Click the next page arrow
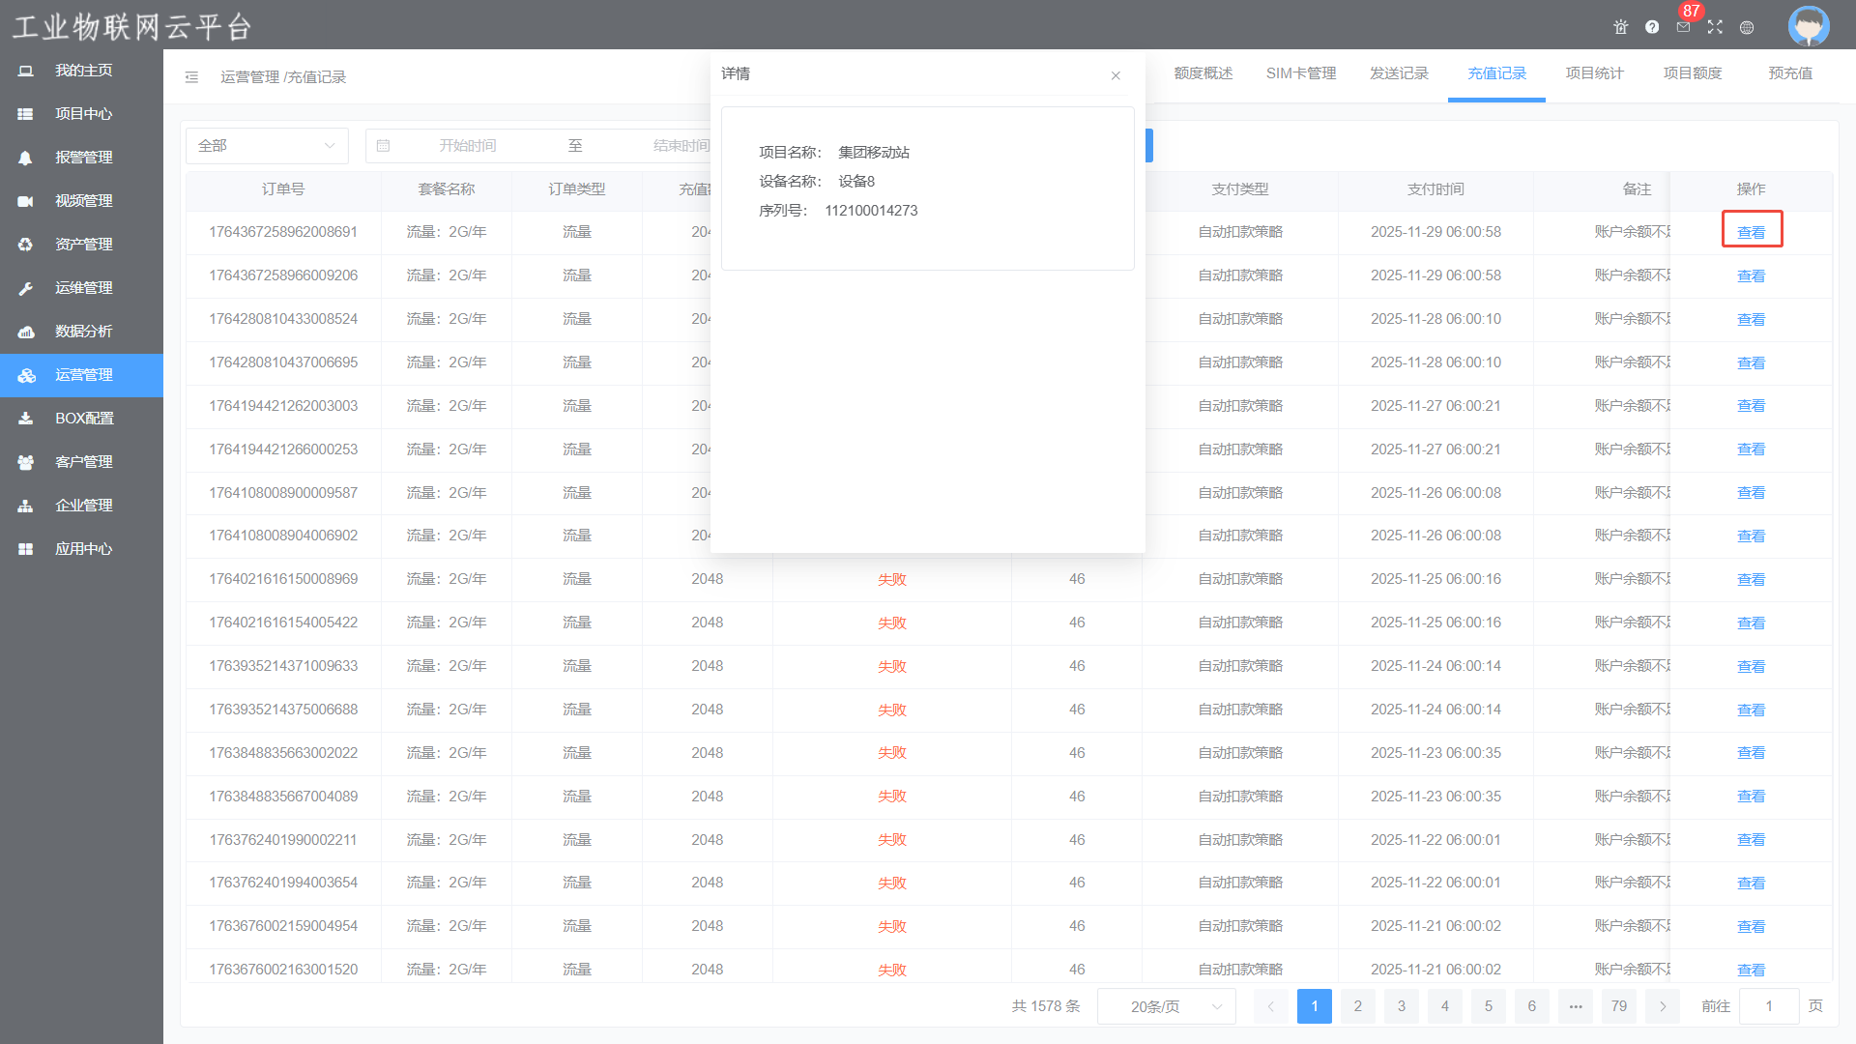 click(x=1663, y=1006)
